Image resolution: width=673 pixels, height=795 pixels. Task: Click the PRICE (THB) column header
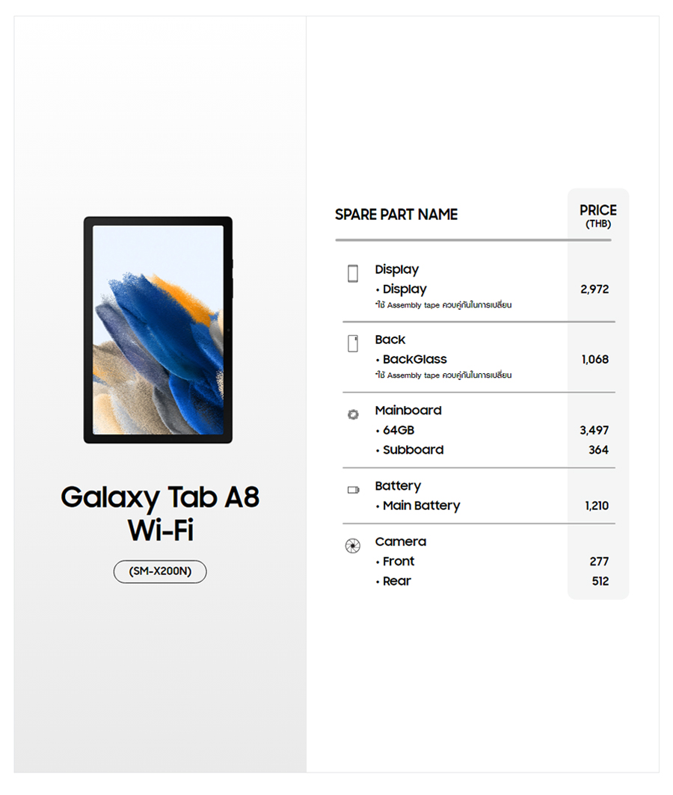[x=597, y=215]
